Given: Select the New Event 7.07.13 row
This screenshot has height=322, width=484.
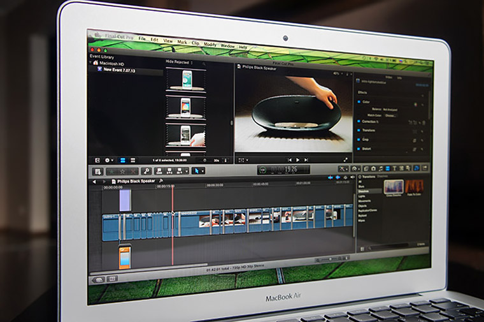Looking at the screenshot, I should pyautogui.click(x=126, y=70).
